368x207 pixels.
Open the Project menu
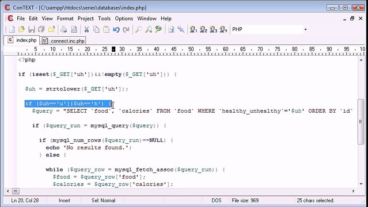[x=86, y=18]
